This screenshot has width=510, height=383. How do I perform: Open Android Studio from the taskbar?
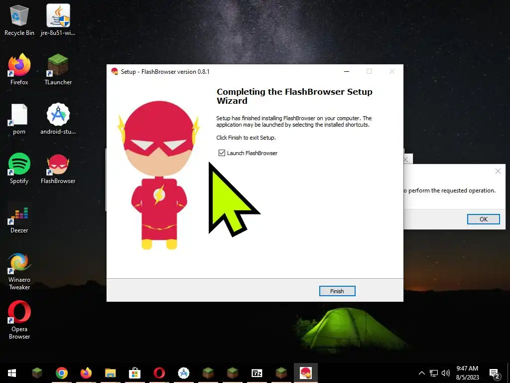(x=183, y=373)
